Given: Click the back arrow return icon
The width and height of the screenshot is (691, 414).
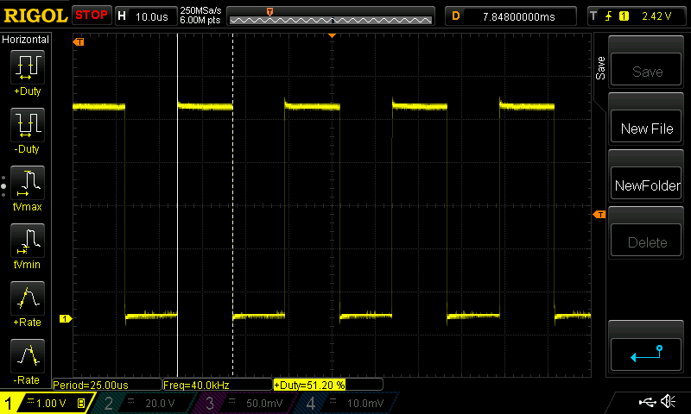Looking at the screenshot, I should 647,354.
